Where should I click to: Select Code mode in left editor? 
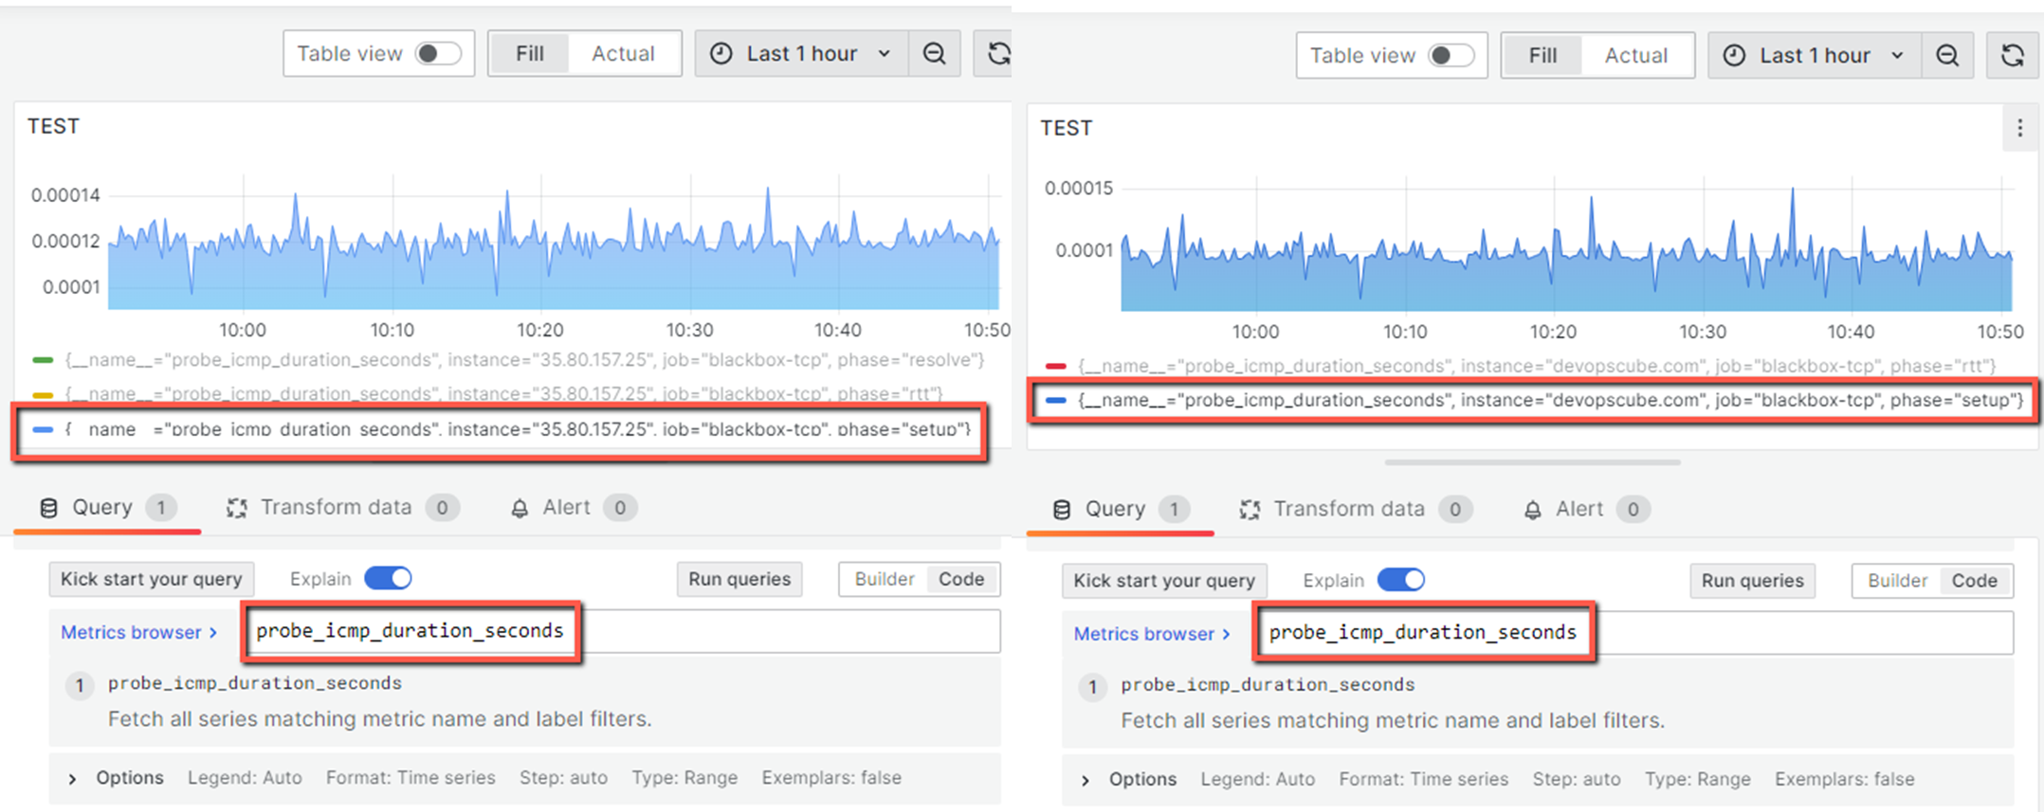click(x=961, y=579)
